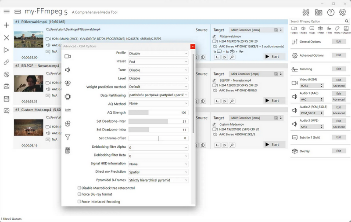
Task: Open the help question mark icon
Action: [x=331, y=12]
